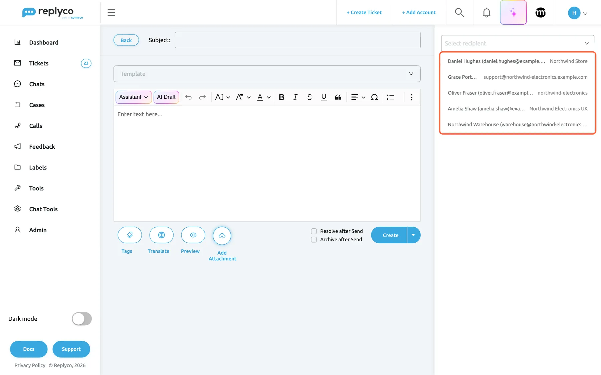
Task: Open the text alignment dropdown
Action: point(358,97)
